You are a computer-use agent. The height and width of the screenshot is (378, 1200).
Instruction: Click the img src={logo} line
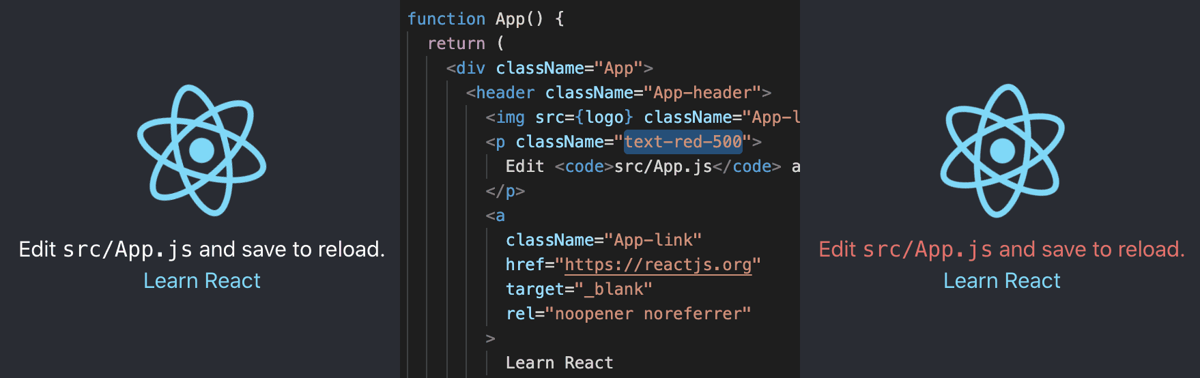point(642,117)
